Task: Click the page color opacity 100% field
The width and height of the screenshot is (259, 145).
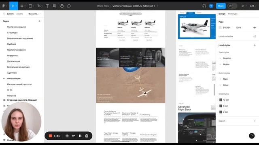Action: 238,28
